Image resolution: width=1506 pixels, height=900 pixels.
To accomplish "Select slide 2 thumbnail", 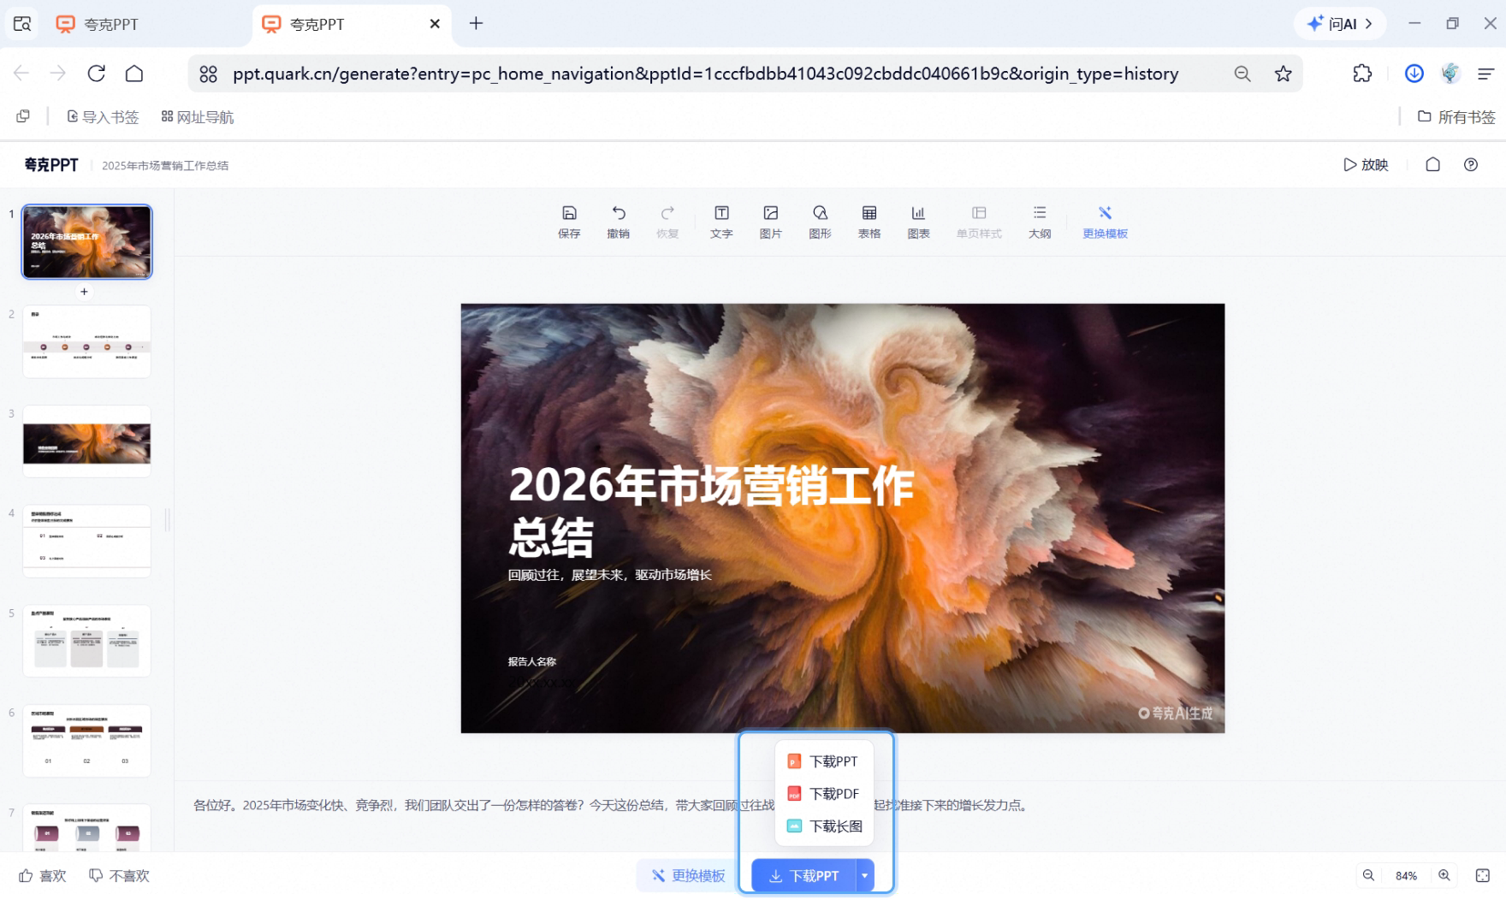I will coord(86,341).
